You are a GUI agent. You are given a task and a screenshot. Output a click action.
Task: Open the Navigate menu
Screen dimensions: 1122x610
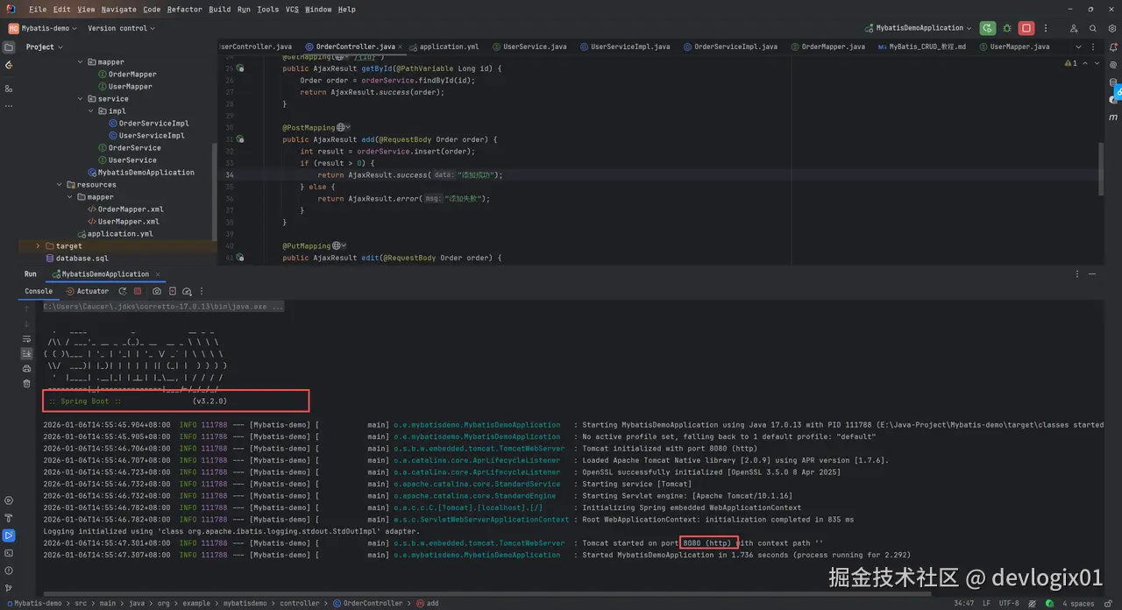coord(118,9)
